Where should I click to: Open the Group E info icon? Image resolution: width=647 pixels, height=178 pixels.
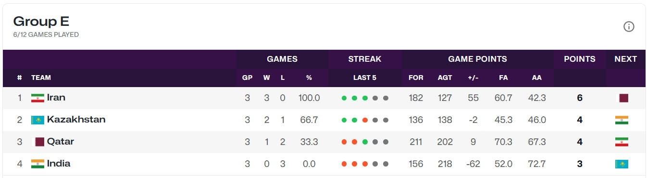[629, 27]
